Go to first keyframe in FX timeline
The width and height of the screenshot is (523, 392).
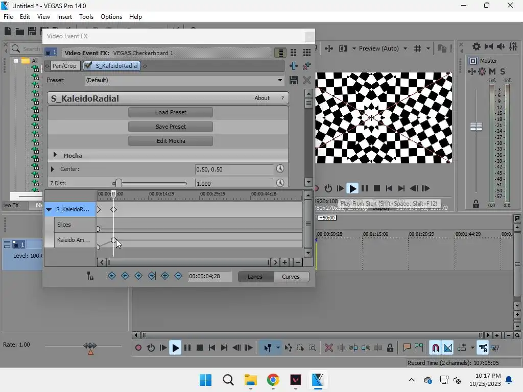[x=112, y=276]
